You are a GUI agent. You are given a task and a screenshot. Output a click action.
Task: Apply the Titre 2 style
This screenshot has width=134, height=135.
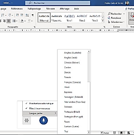click(82, 18)
